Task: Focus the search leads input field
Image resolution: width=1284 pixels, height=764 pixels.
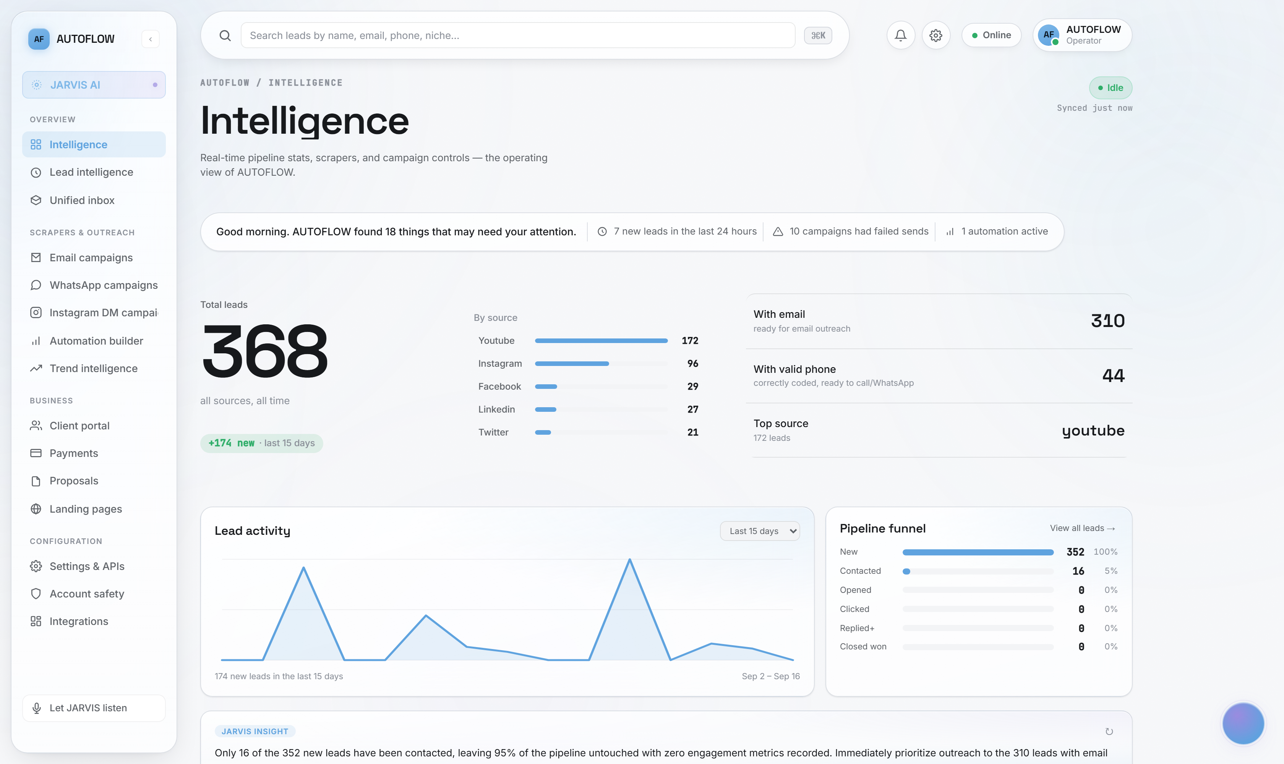Action: pos(518,35)
